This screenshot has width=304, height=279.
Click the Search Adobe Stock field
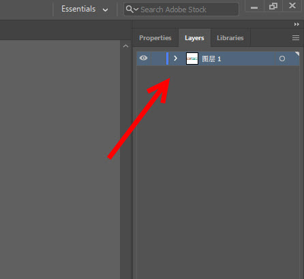click(181, 10)
